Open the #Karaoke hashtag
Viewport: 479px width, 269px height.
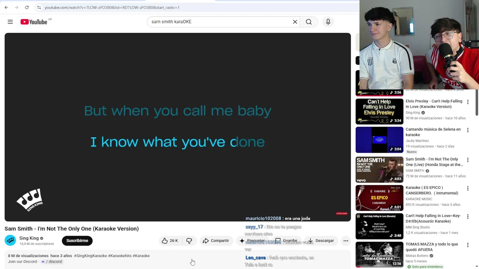tap(141, 256)
